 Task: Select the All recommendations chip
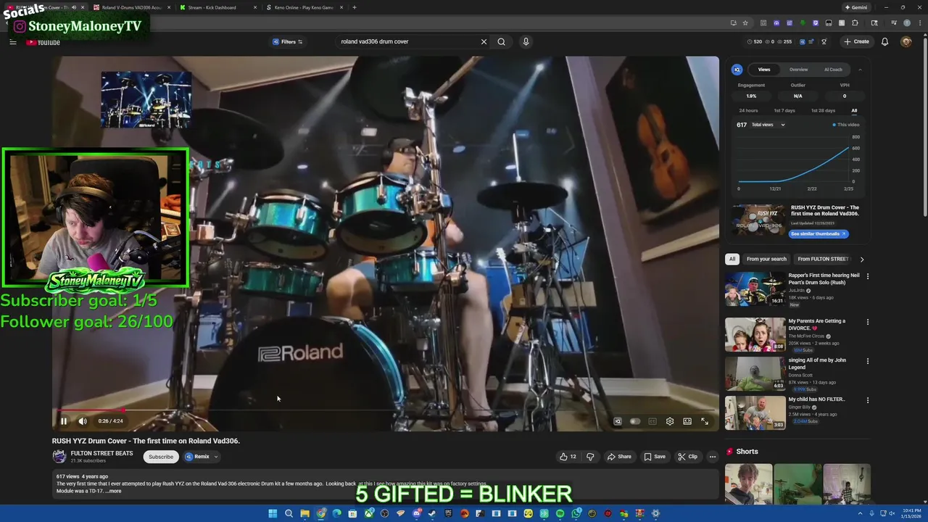(x=732, y=259)
